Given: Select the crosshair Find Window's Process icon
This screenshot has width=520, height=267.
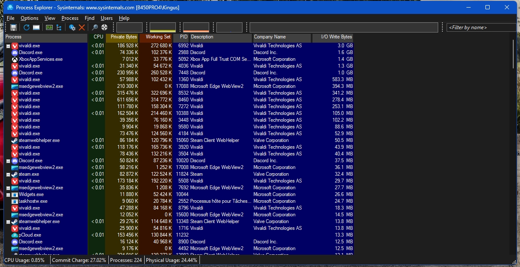Looking at the screenshot, I should click(x=104, y=27).
